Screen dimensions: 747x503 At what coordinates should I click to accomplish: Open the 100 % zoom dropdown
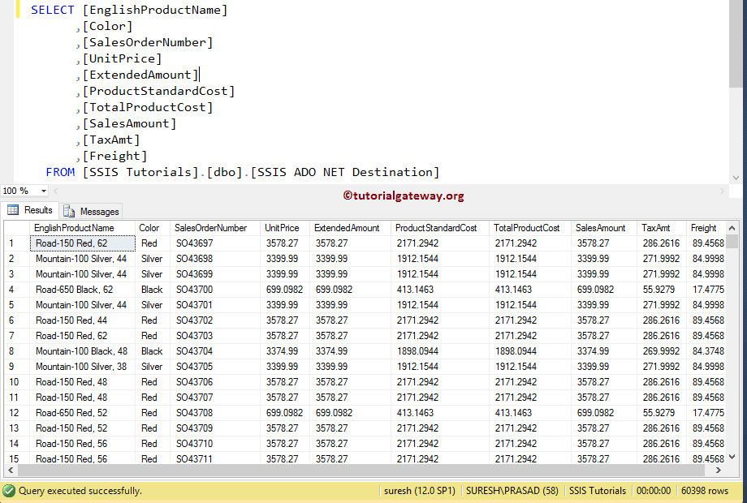(x=43, y=191)
